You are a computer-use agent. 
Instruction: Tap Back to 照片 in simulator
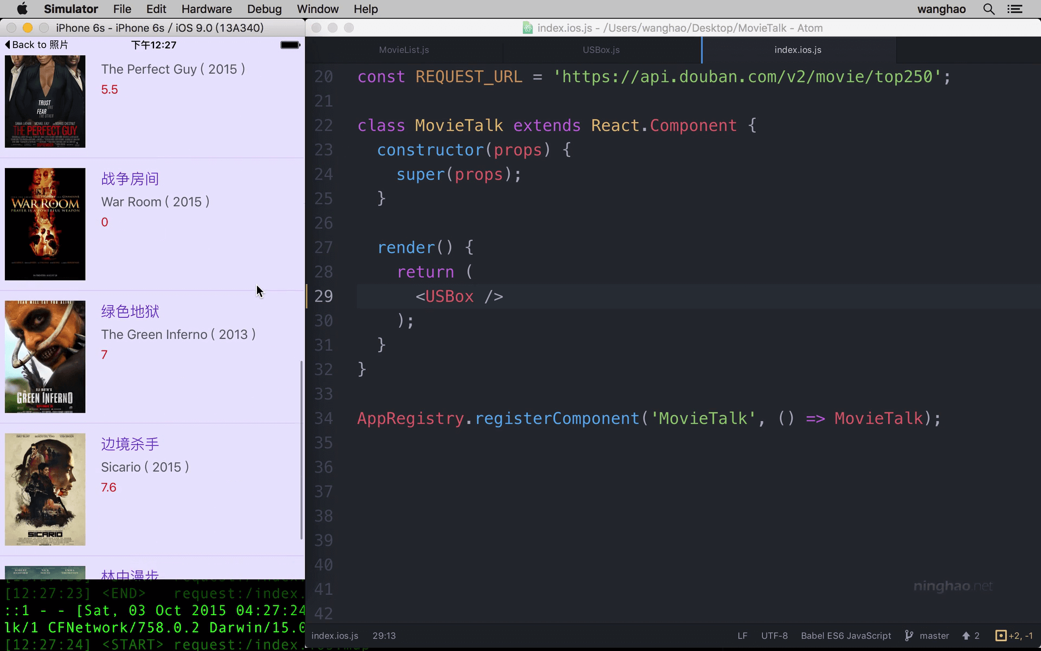pos(37,45)
